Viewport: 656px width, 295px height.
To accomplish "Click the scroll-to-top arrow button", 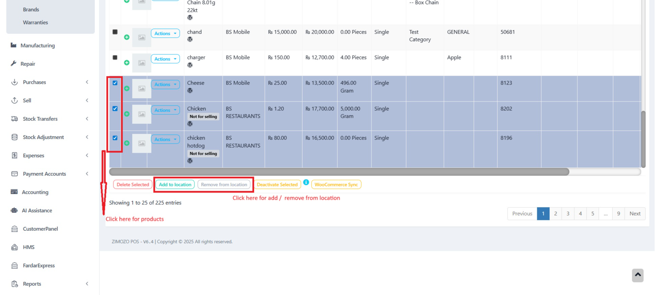I will [638, 275].
